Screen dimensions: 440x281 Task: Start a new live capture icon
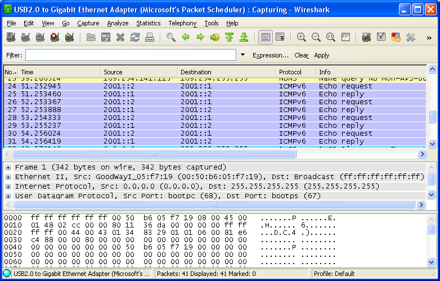point(40,37)
